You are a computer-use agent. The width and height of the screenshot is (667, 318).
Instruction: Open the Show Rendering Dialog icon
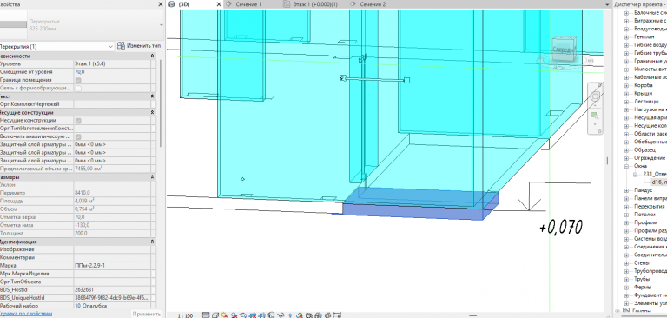(x=243, y=315)
